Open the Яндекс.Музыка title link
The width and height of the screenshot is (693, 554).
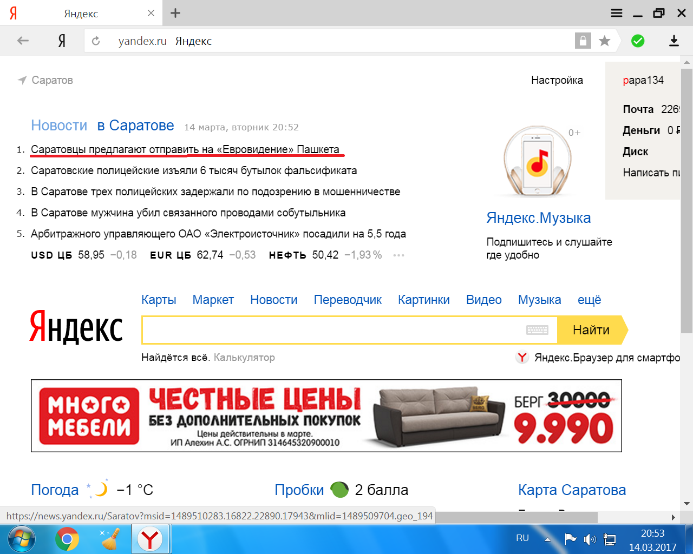point(539,218)
